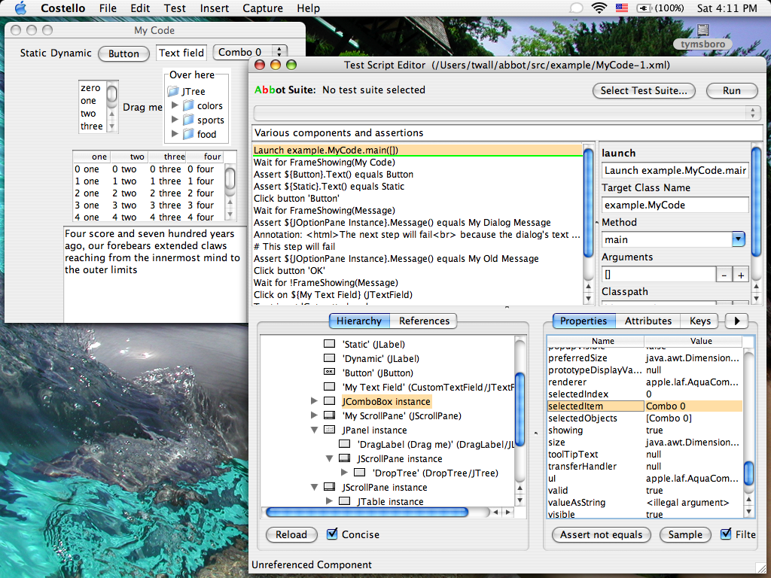Open the Capture menu
771x578 pixels.
pos(263,8)
